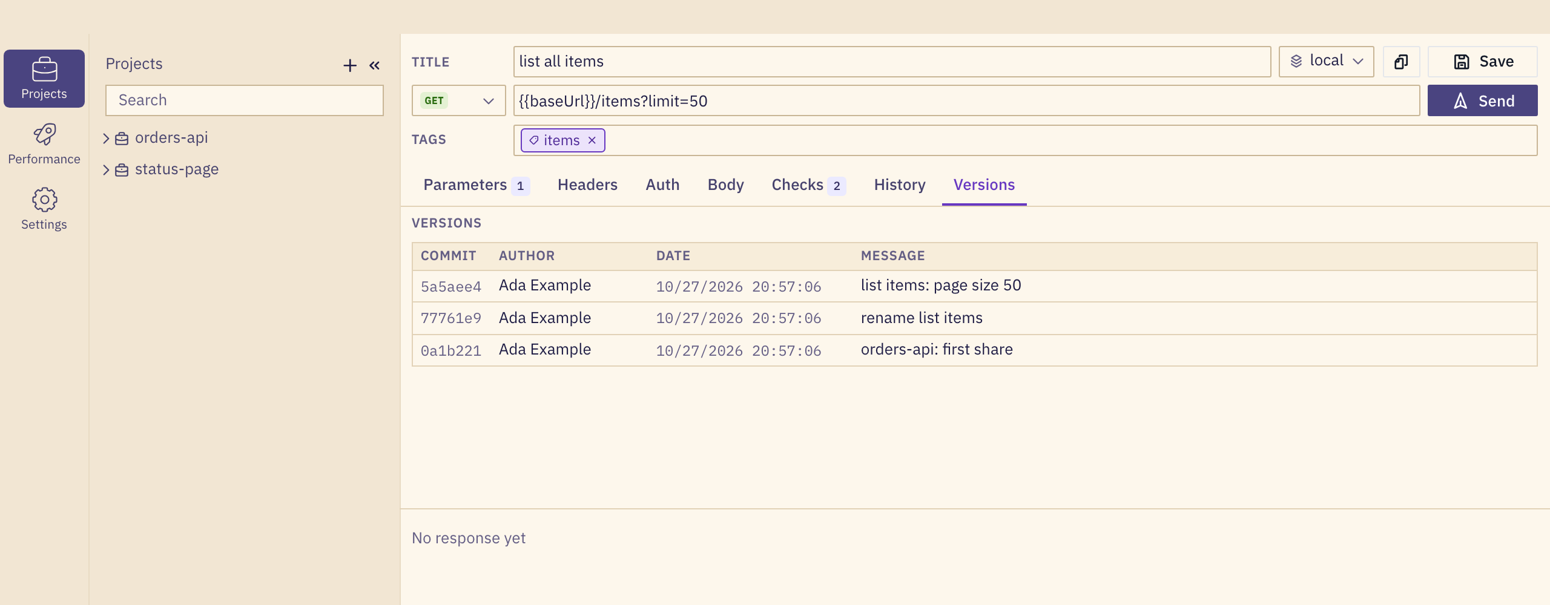Click the orders-api briefcase icon
The image size is (1550, 605).
click(x=122, y=139)
